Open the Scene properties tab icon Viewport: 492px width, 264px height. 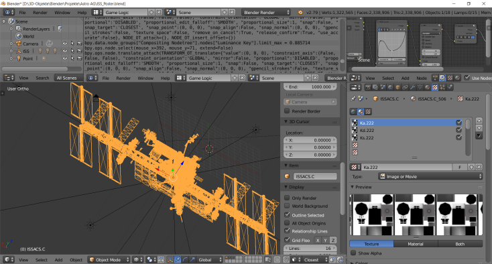pos(383,87)
